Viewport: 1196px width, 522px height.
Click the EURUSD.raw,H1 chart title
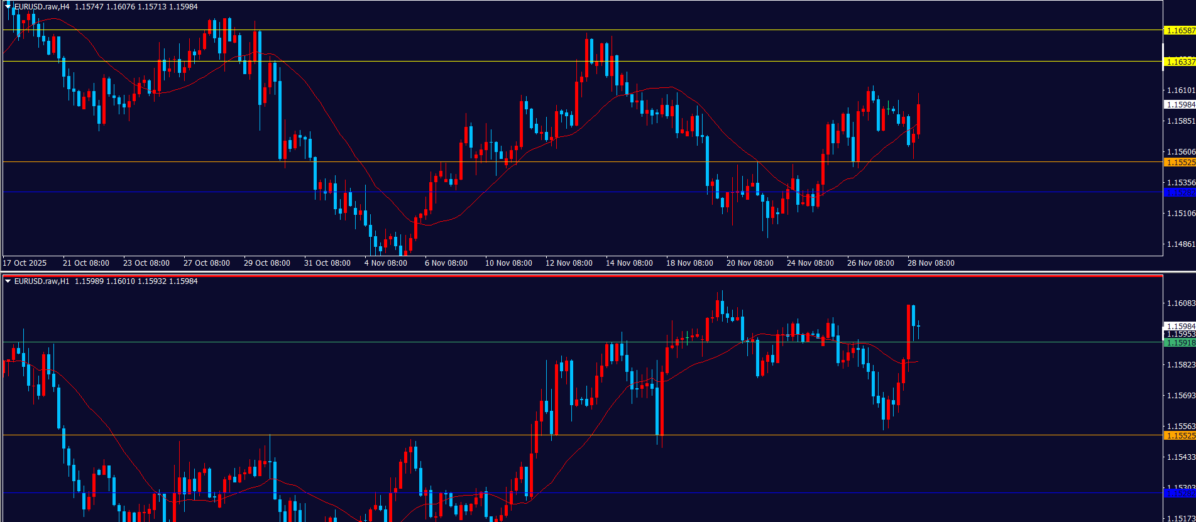pos(41,281)
